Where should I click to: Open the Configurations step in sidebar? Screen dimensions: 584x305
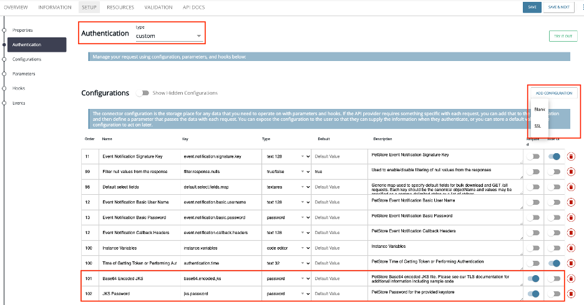27,59
